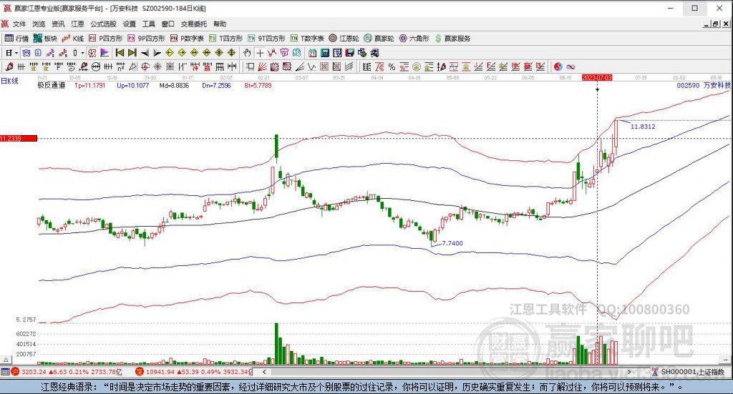The height and width of the screenshot is (394, 733).
Task: Open the 公式选股 menu
Action: (103, 24)
